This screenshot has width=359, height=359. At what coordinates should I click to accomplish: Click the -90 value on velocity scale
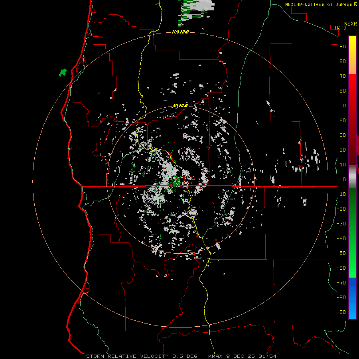click(341, 312)
